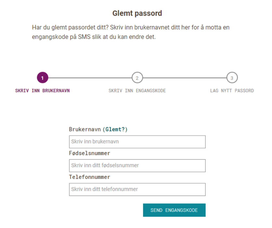Jump to step 3 circle indicator
Image resolution: width=272 pixels, height=228 pixels.
(x=232, y=78)
